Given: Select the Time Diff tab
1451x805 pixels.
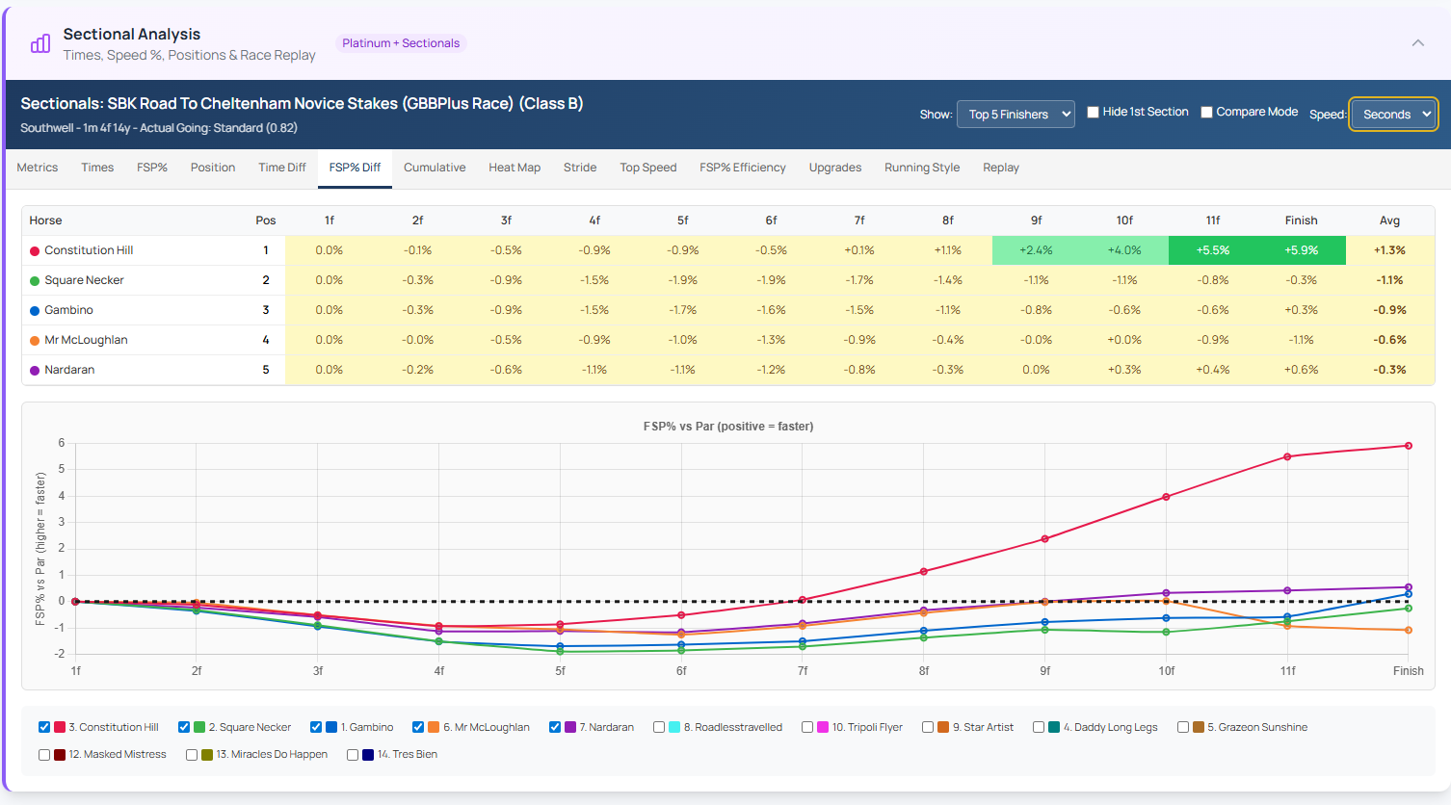Looking at the screenshot, I should pyautogui.click(x=282, y=168).
